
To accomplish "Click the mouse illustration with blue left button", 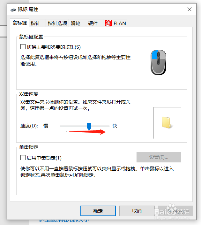I will tap(158, 62).
